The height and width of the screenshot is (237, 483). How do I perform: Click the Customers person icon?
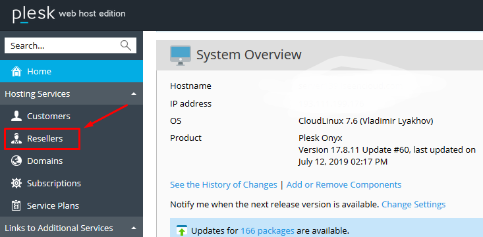16,116
